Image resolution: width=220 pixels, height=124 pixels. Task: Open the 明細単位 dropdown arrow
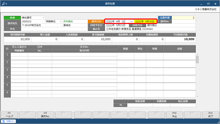click(60, 22)
